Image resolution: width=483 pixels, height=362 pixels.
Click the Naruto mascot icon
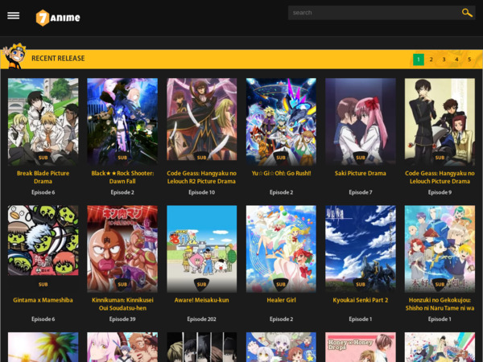(x=14, y=56)
